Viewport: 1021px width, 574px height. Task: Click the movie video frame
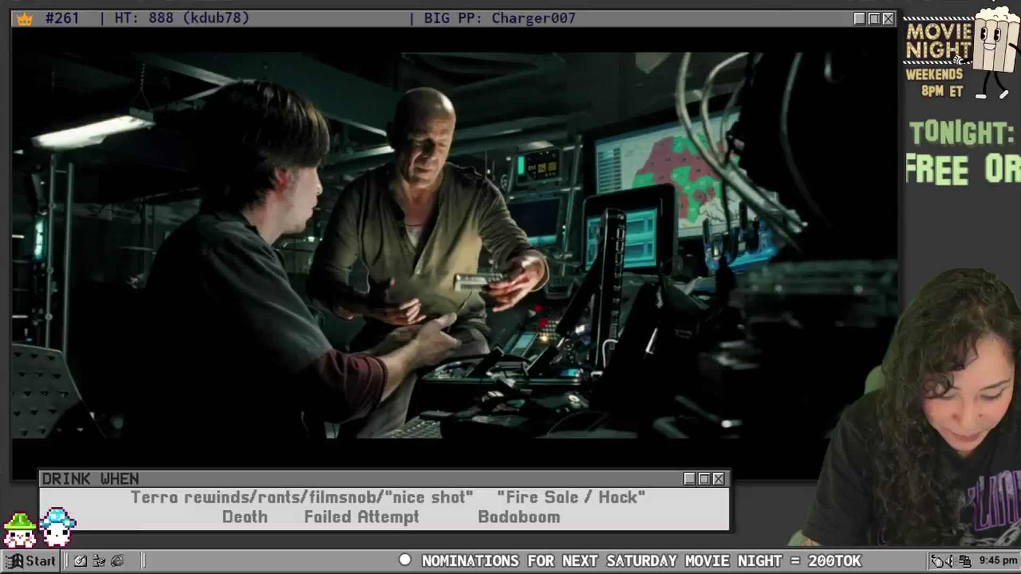[x=455, y=245]
